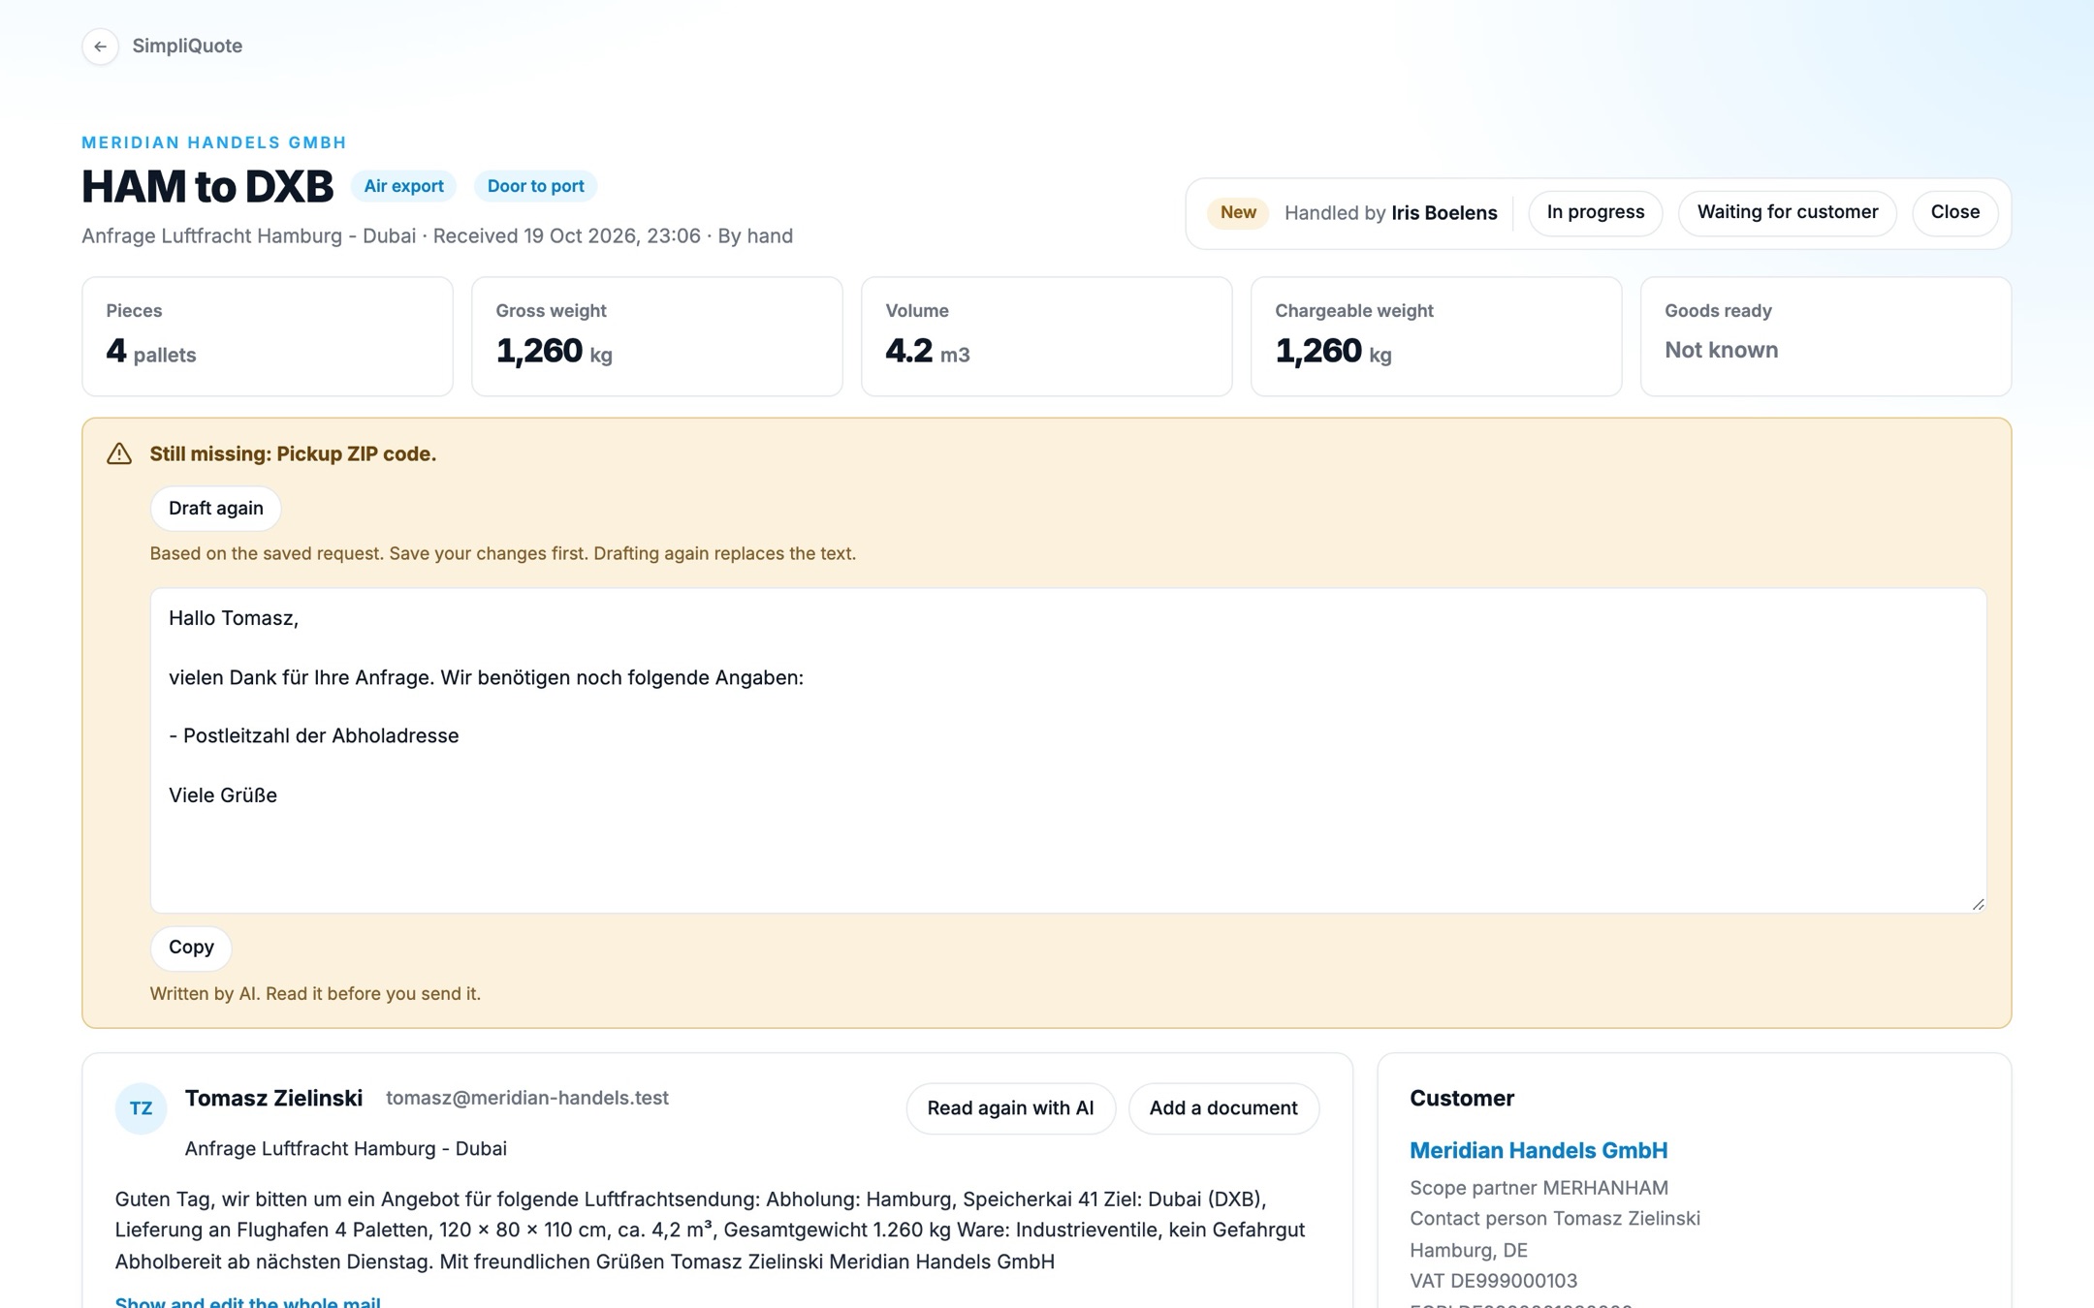Image resolution: width=2094 pixels, height=1308 pixels.
Task: Set status to In progress
Action: [1595, 212]
